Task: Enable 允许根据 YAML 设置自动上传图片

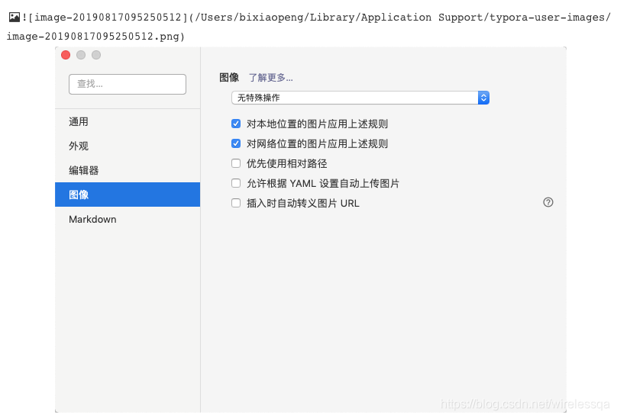Action: pos(236,183)
